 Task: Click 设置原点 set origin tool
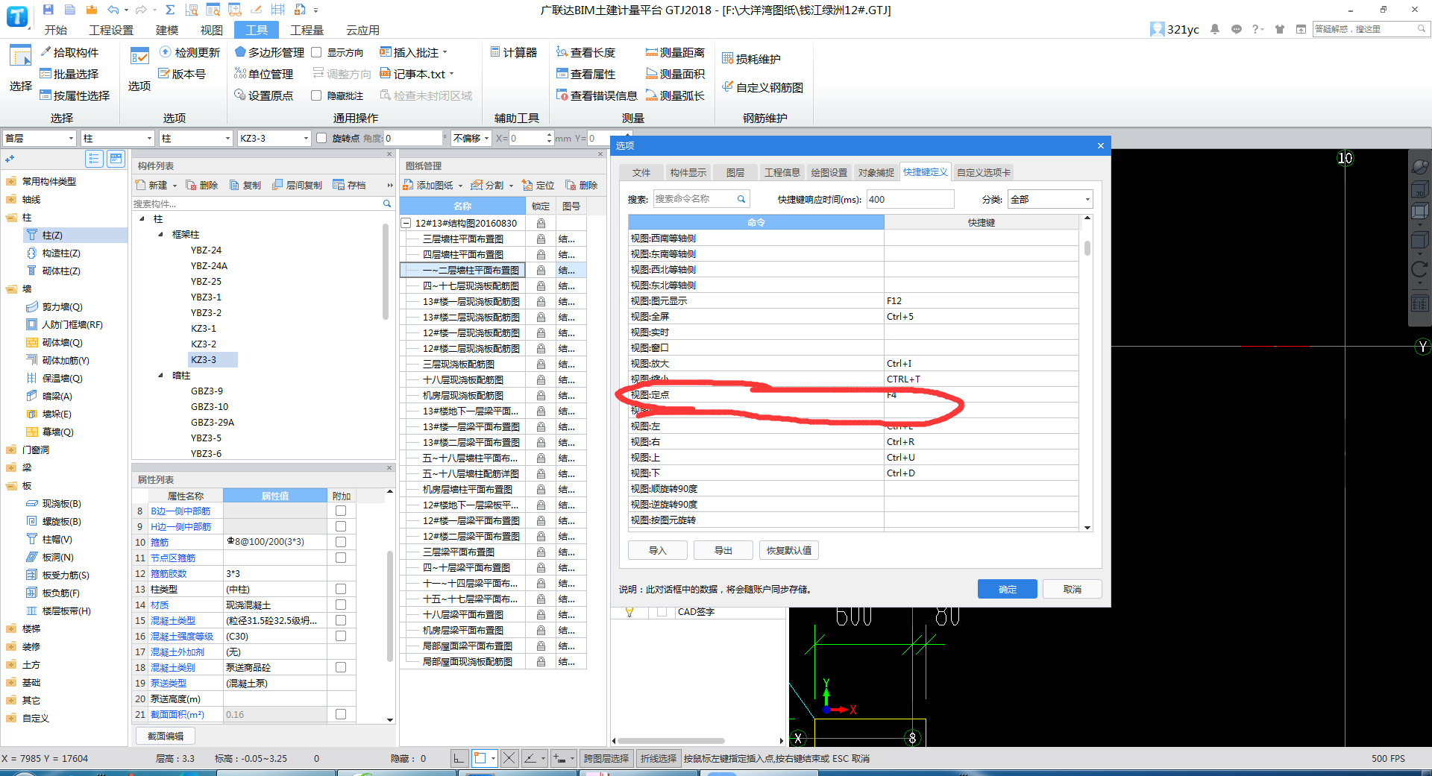(264, 95)
